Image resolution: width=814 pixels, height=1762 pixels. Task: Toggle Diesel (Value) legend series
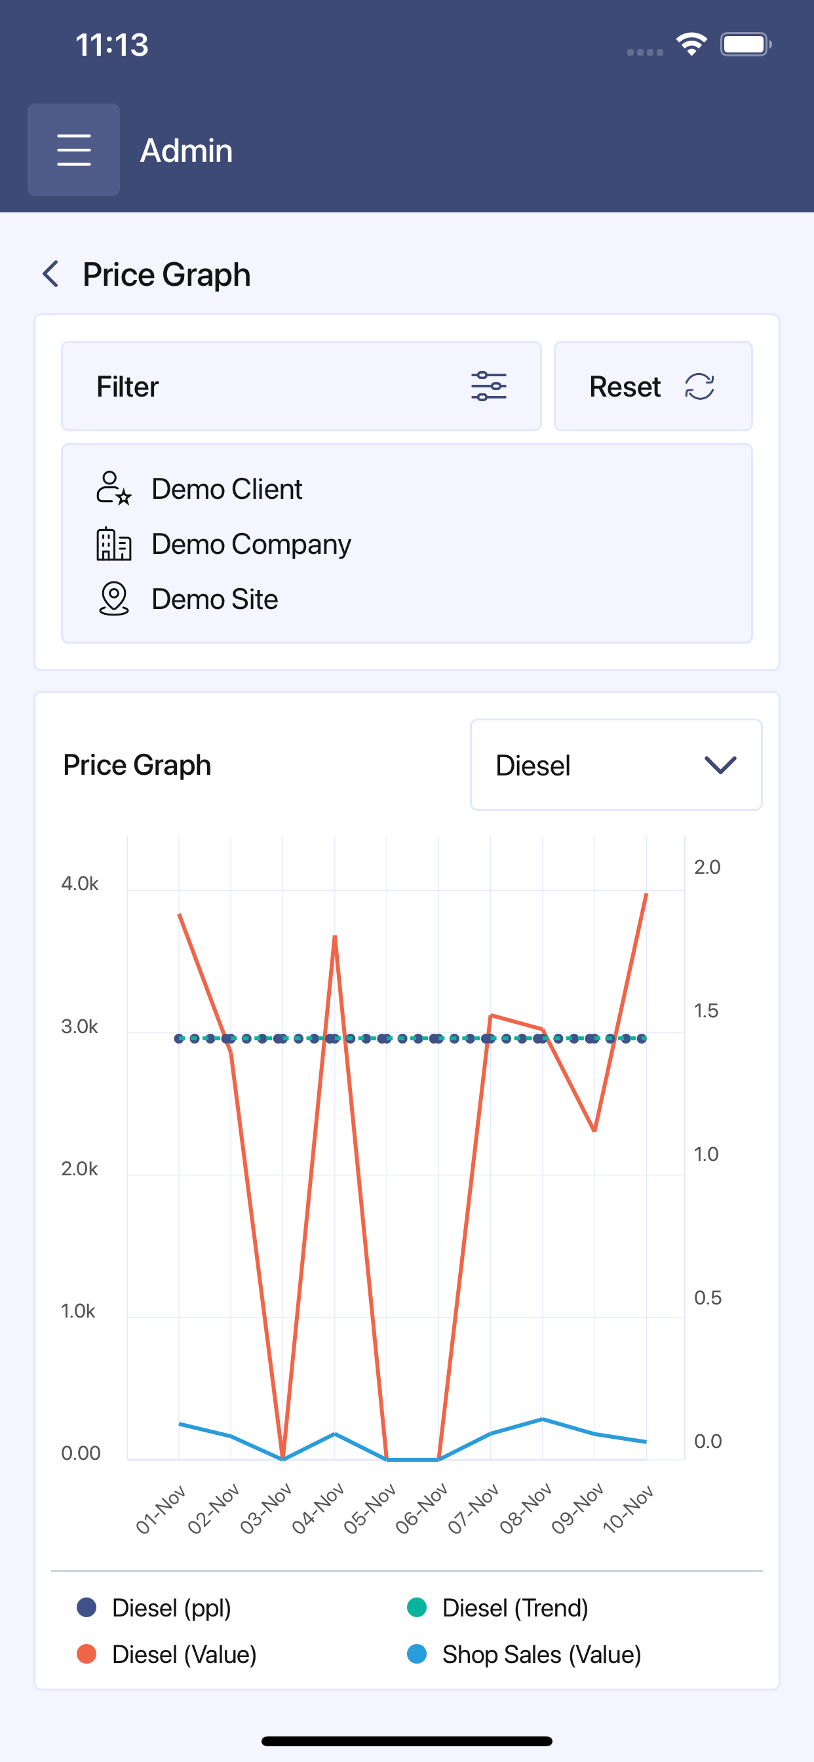coord(167,1654)
